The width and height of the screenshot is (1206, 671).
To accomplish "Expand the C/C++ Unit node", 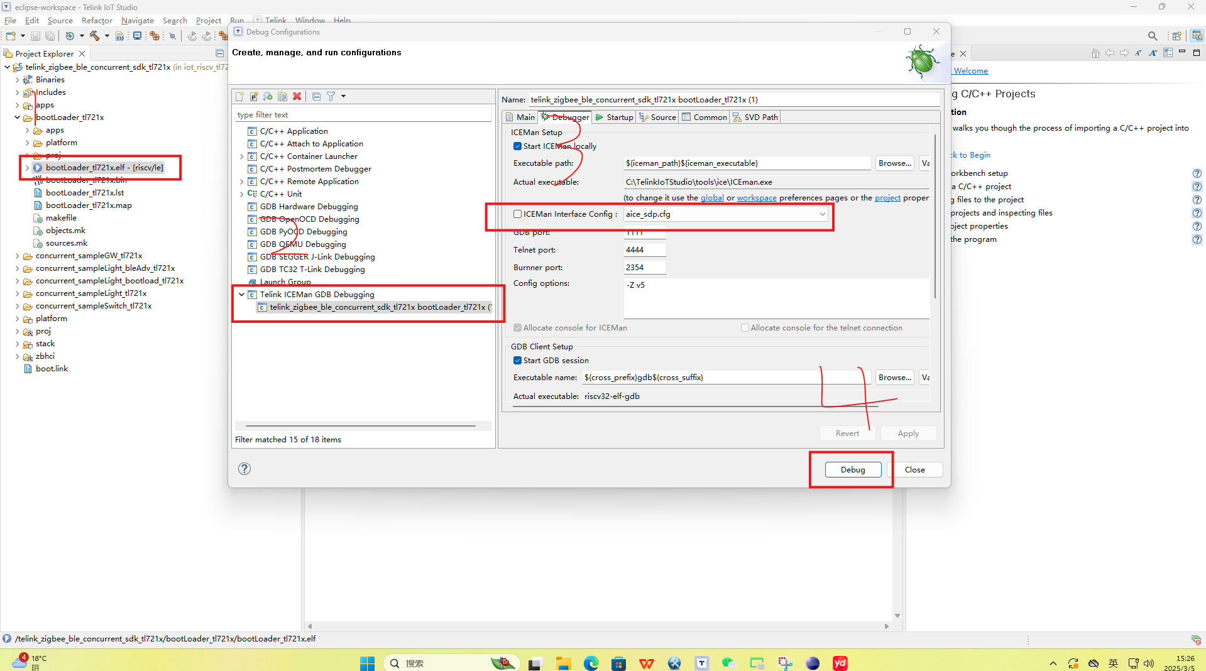I will click(241, 194).
